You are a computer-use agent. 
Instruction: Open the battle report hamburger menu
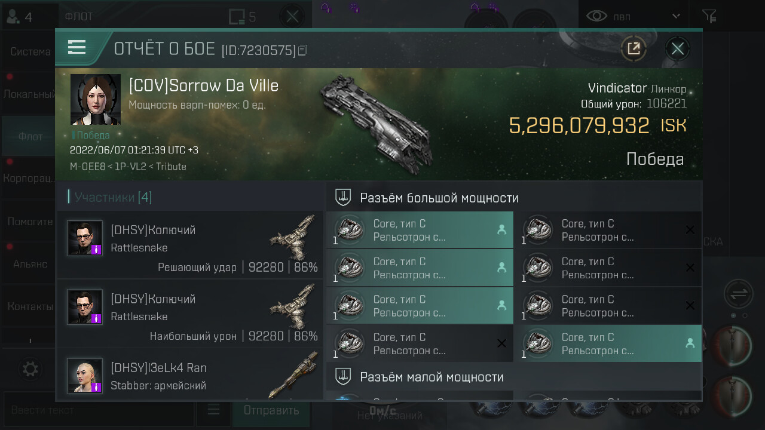[77, 47]
